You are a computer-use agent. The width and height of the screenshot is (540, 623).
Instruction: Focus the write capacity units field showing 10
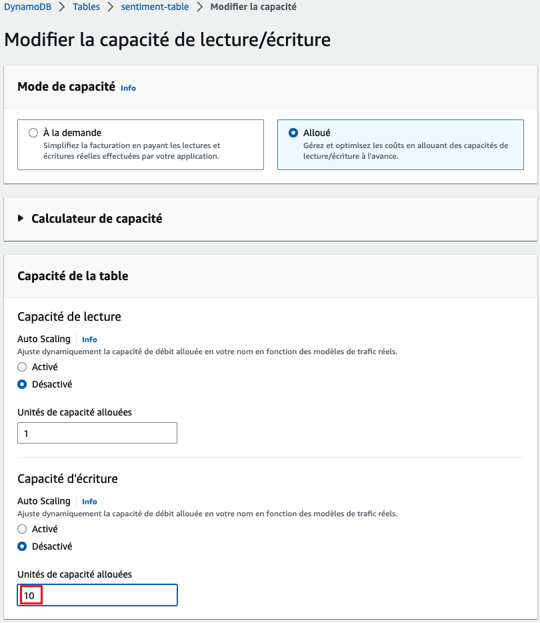point(97,595)
